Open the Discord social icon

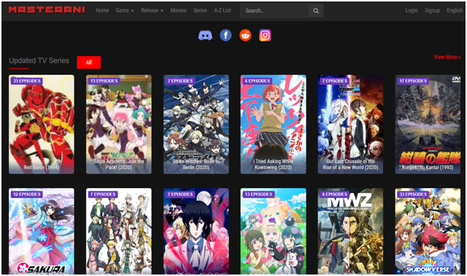pyautogui.click(x=205, y=36)
